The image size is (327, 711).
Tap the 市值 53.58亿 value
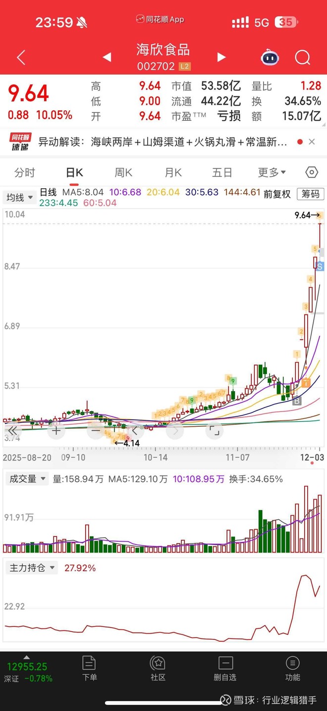220,86
